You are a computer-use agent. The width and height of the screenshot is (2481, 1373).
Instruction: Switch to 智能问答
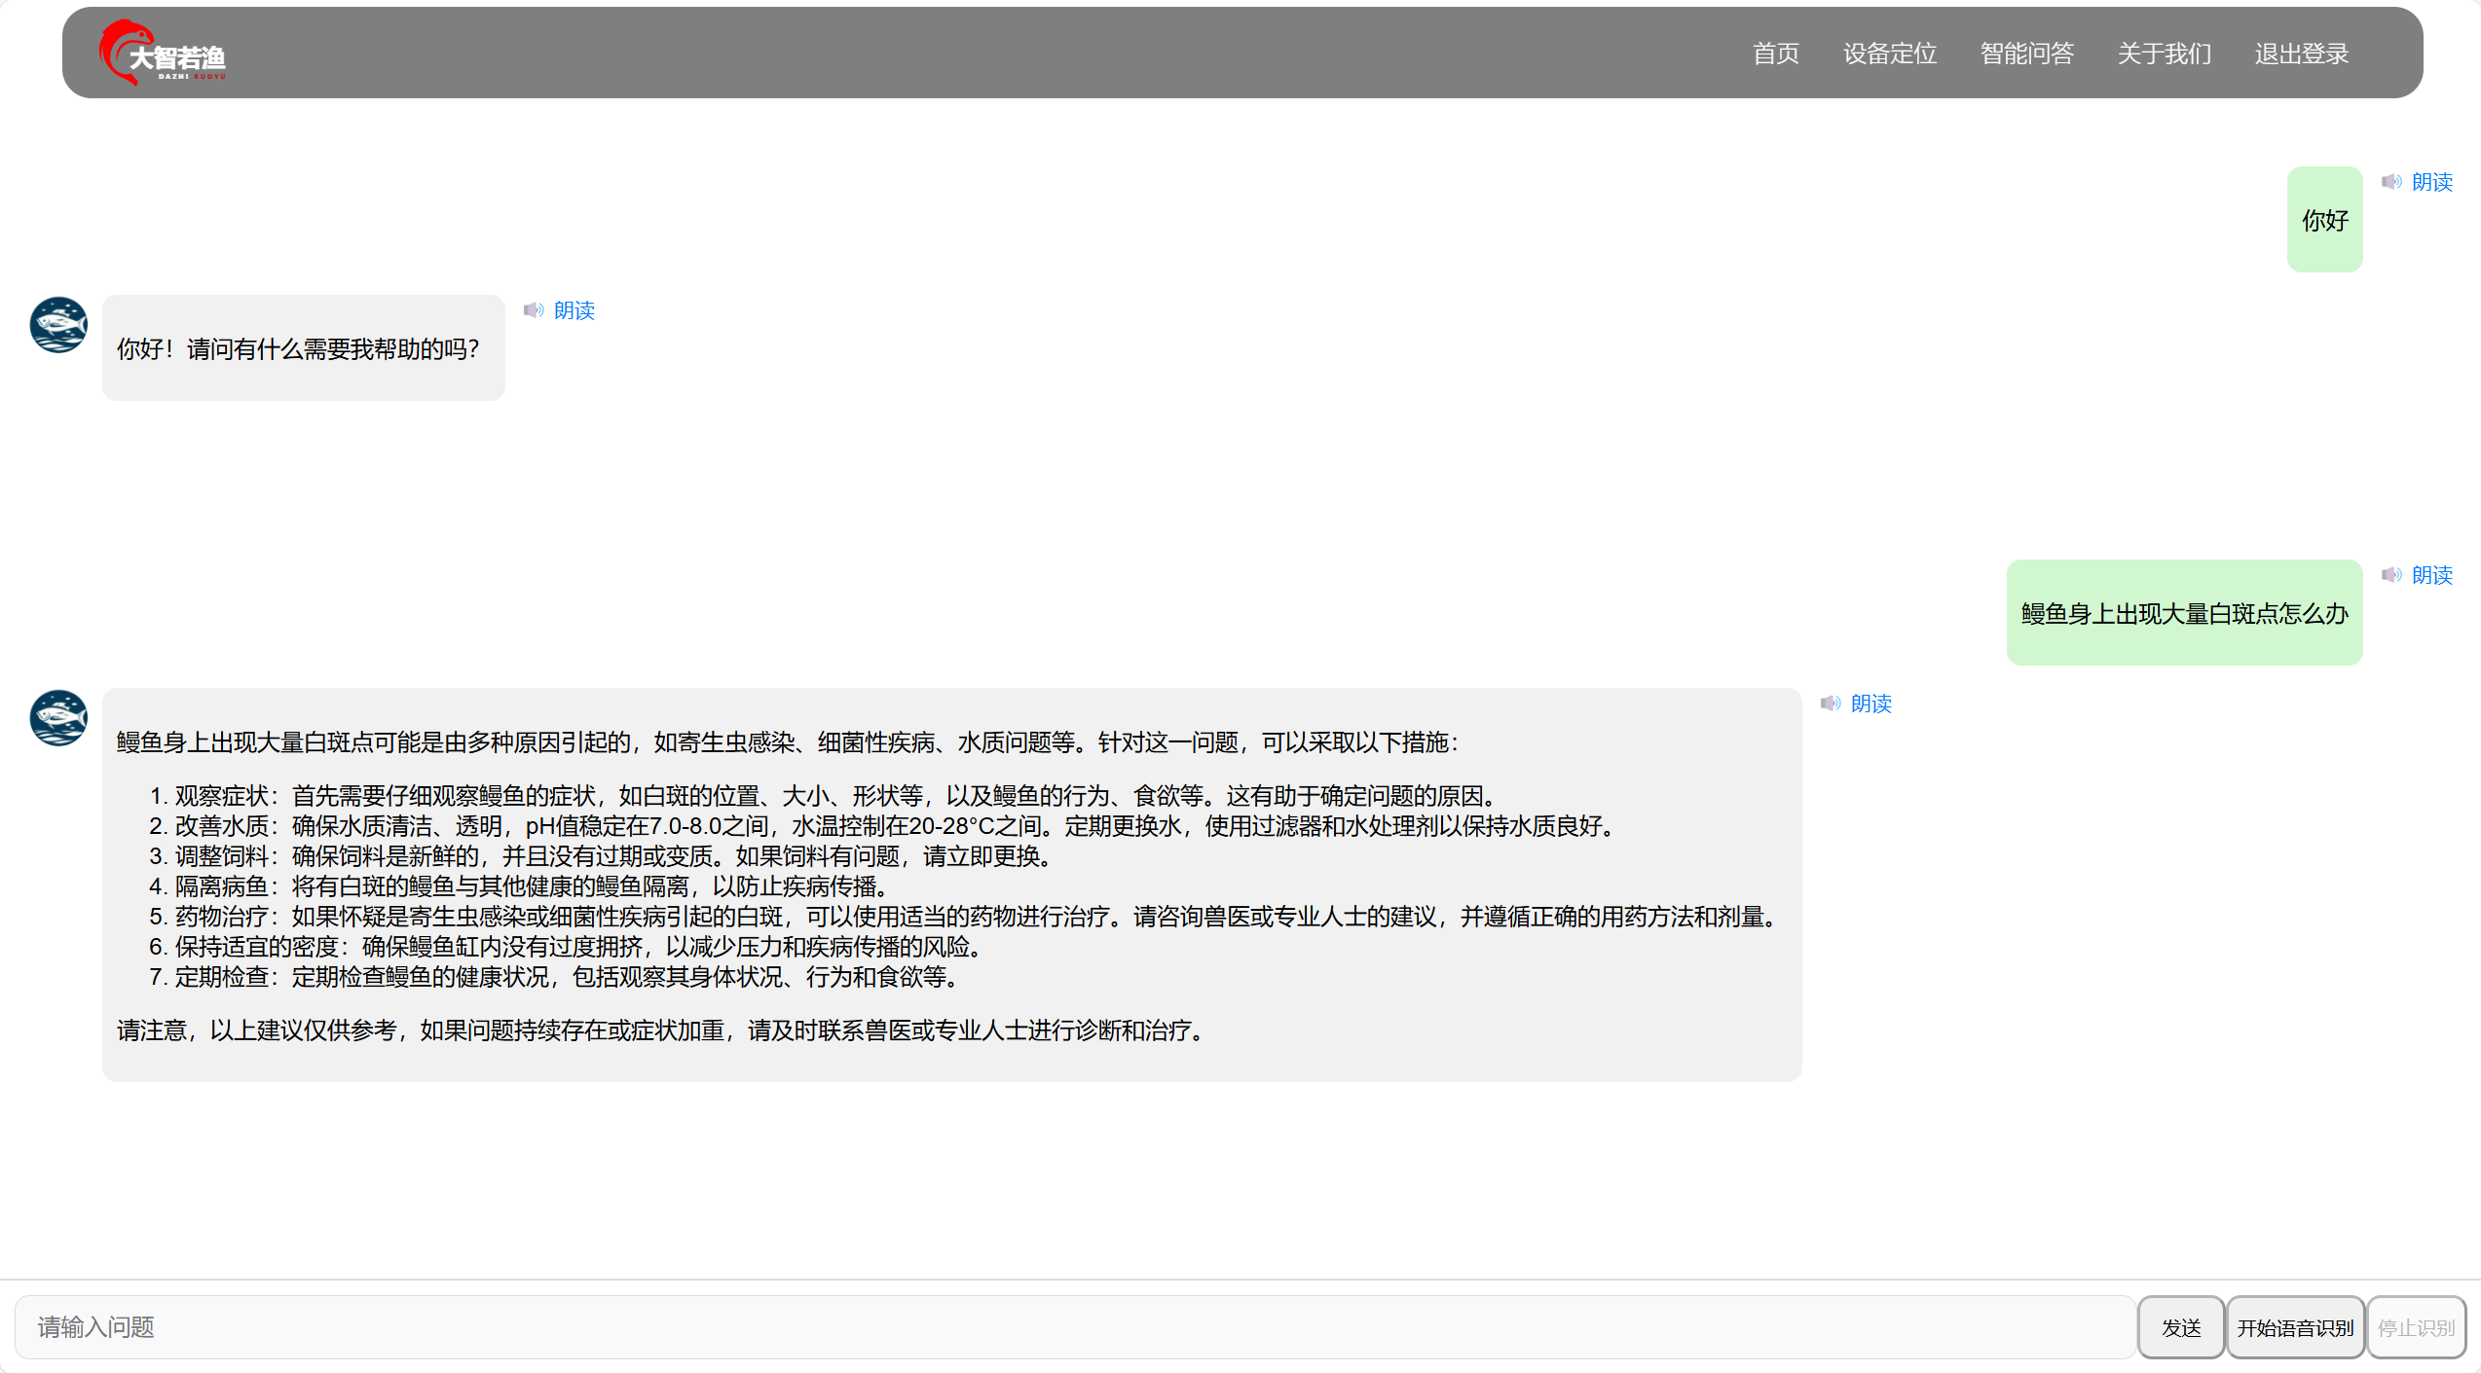tap(2026, 54)
